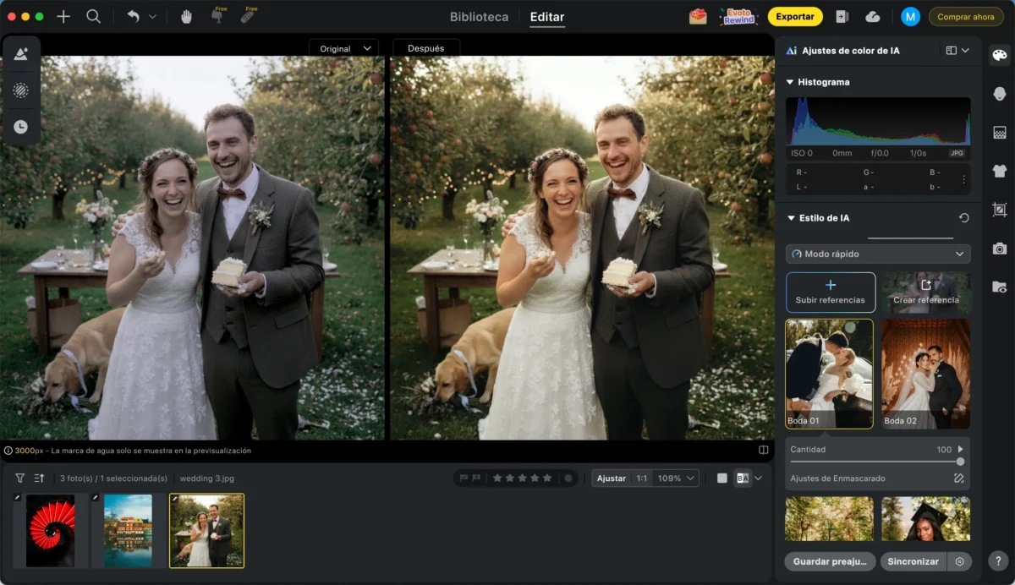Click the yellow Exportar button

[795, 17]
